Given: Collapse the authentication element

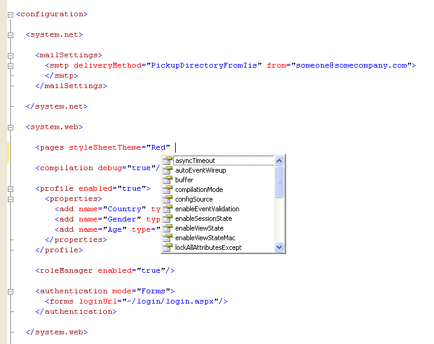Looking at the screenshot, I should (x=10, y=291).
